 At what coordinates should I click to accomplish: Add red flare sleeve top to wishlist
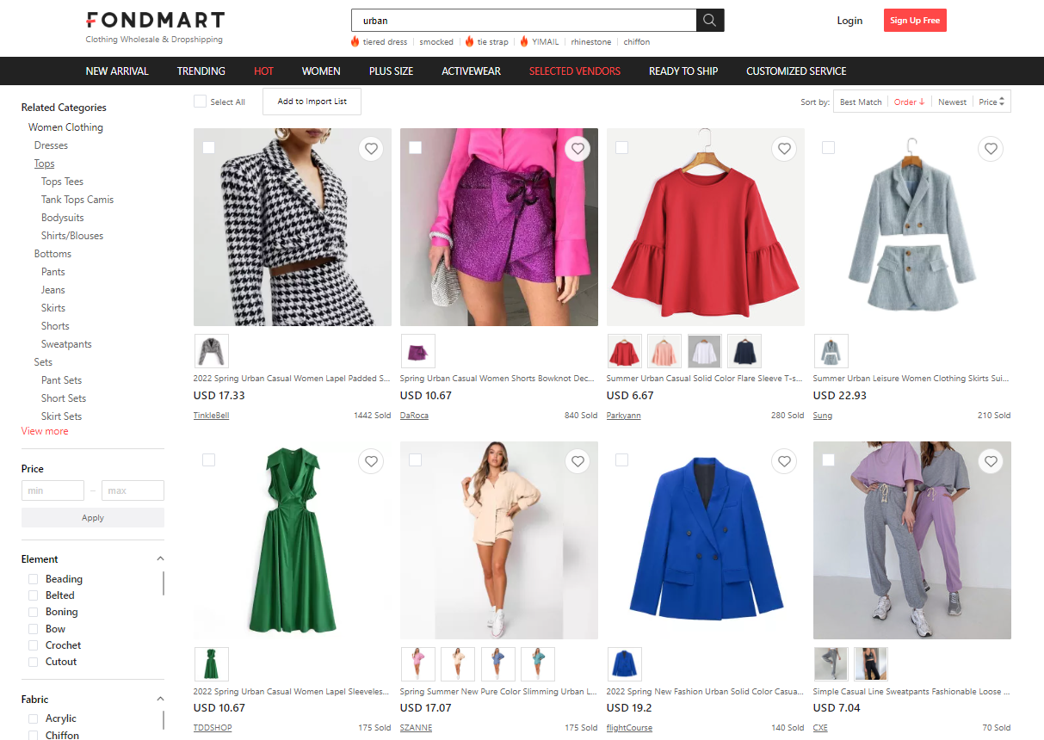coord(784,149)
